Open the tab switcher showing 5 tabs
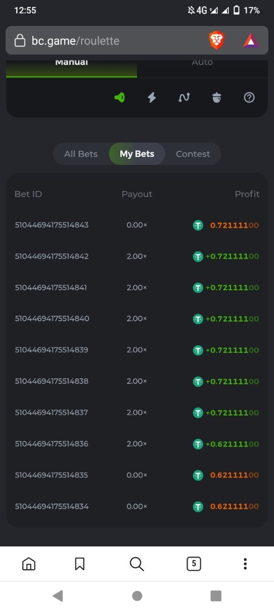 click(x=193, y=564)
